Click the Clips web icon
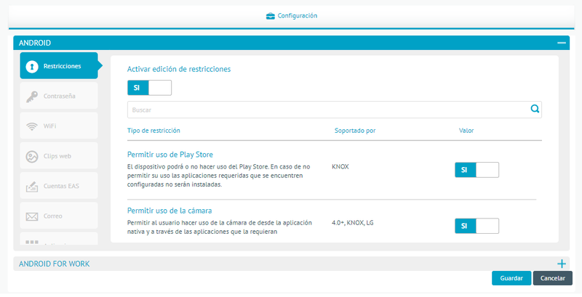 (x=32, y=156)
